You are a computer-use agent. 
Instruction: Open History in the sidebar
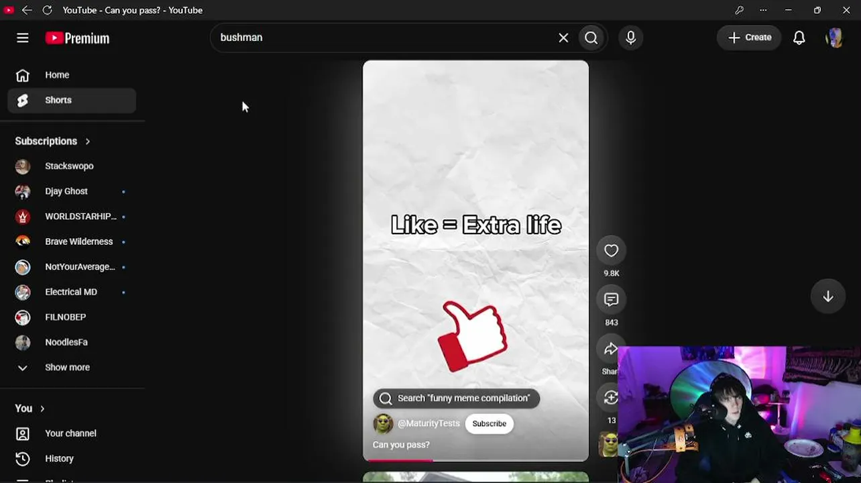(72, 459)
